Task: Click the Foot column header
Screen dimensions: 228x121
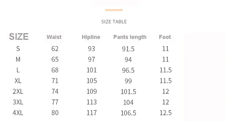Action: click(x=165, y=37)
